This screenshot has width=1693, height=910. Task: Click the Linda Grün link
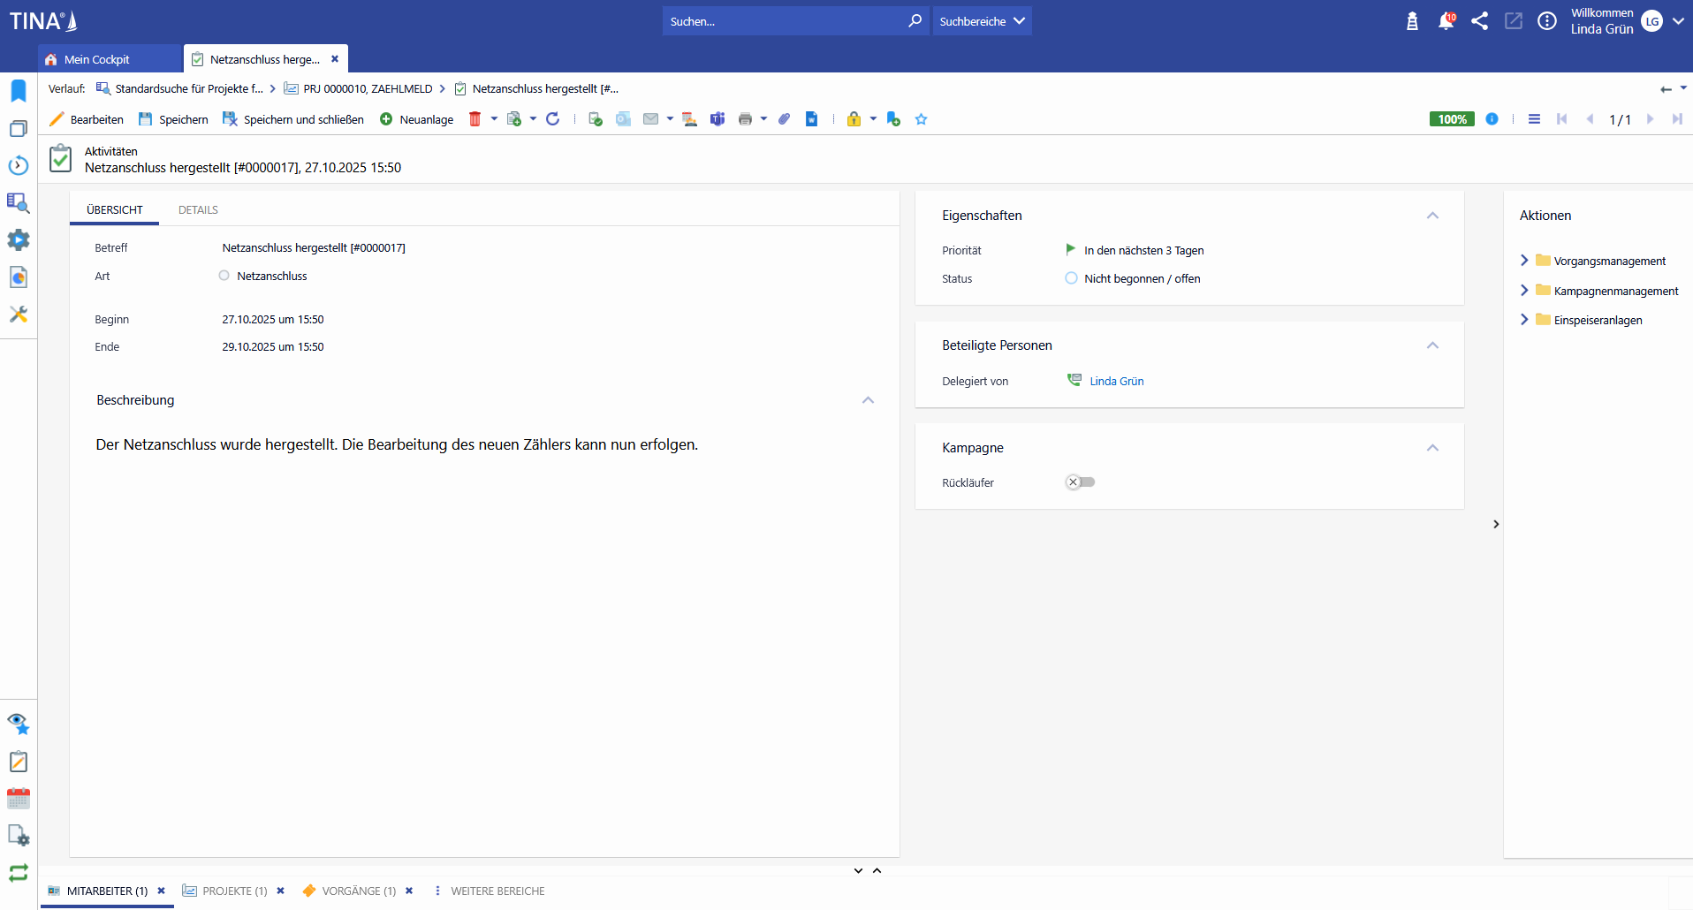[x=1116, y=382]
